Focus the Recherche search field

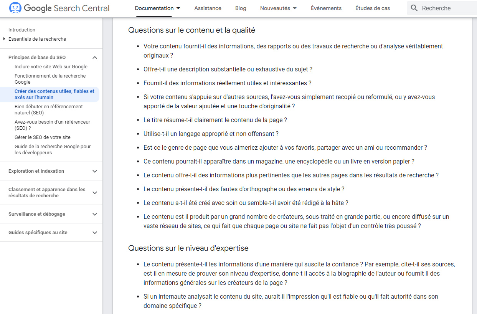click(x=442, y=8)
